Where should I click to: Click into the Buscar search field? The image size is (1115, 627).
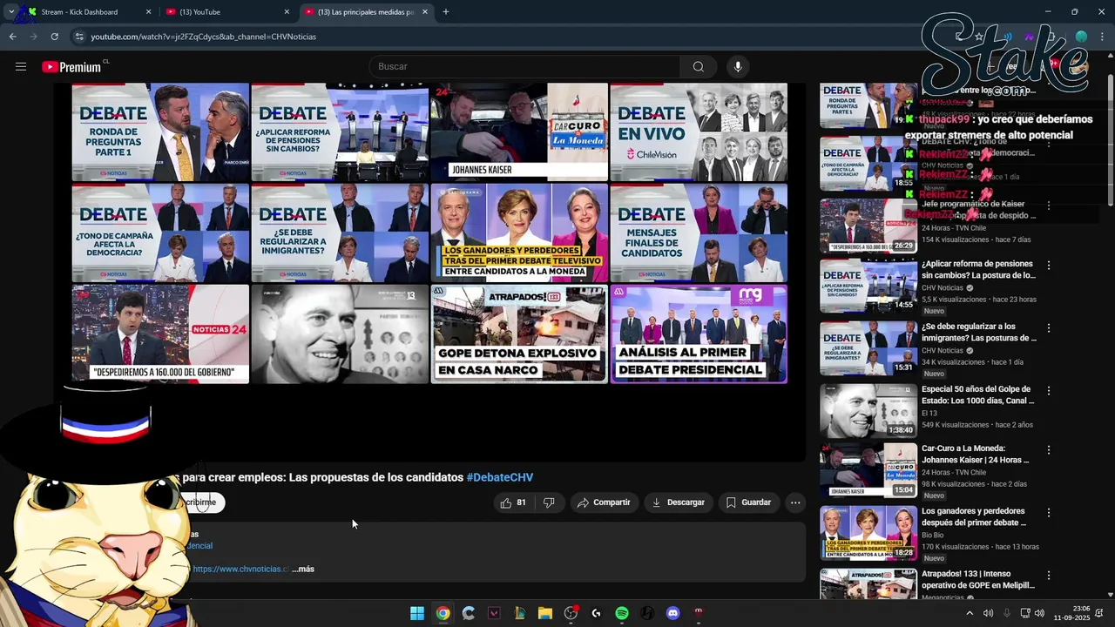point(525,66)
